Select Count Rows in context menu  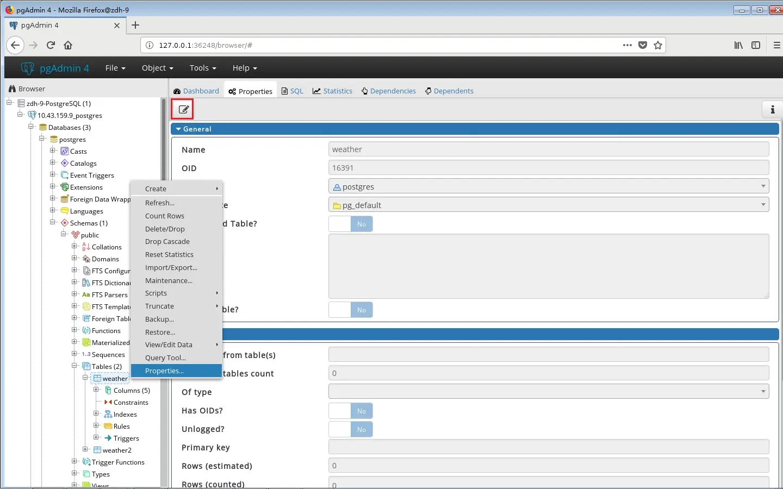pos(176,216)
